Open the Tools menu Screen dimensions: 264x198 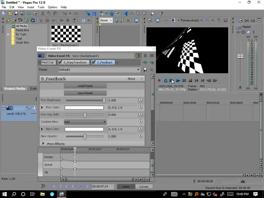click(x=41, y=7)
